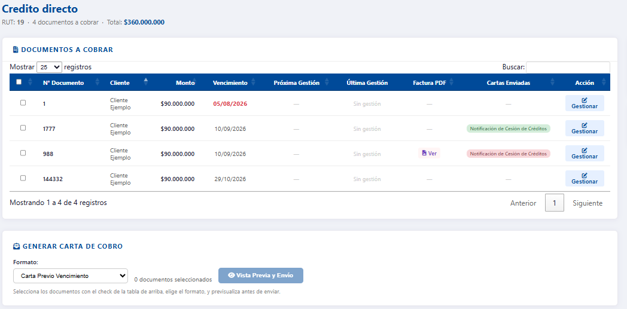Click the $90.000.000 amount for document 1777
Screen dimensions: 627x309
(178, 129)
